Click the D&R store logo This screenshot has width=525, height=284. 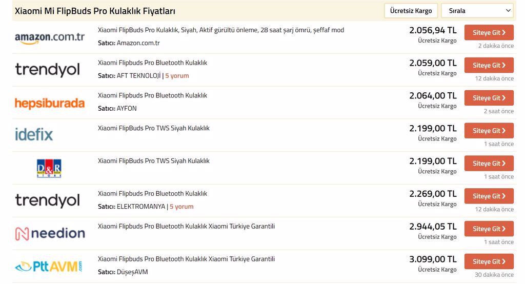click(49, 168)
